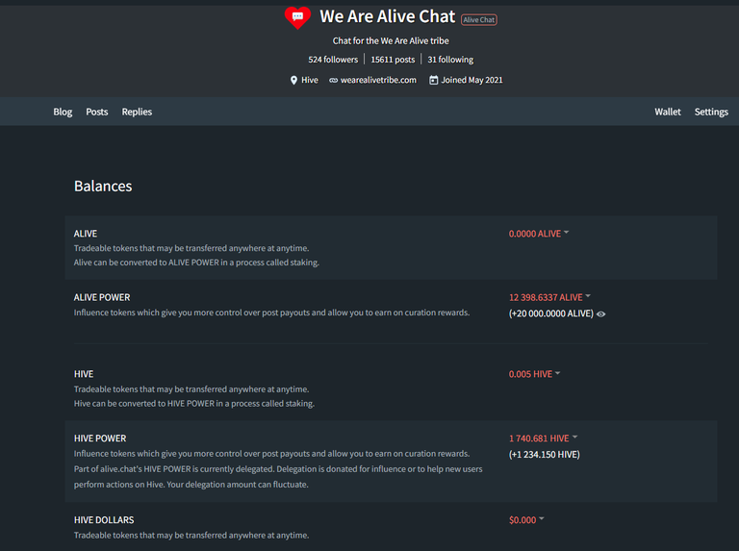Visit the wearealivetribe.com website link

378,80
